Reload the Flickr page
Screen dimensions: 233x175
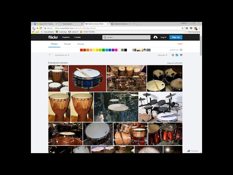41,28
